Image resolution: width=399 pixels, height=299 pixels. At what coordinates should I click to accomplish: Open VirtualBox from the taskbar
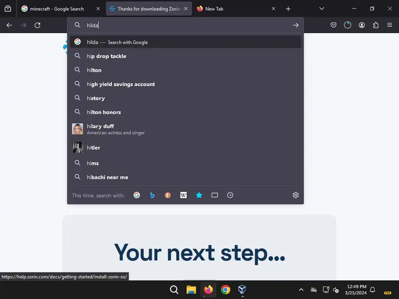click(242, 289)
